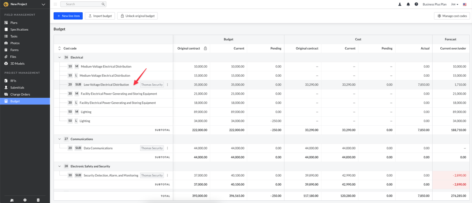Image resolution: width=472 pixels, height=203 pixels.
Task: Open the Joe user dropdown menu
Action: point(455,4)
